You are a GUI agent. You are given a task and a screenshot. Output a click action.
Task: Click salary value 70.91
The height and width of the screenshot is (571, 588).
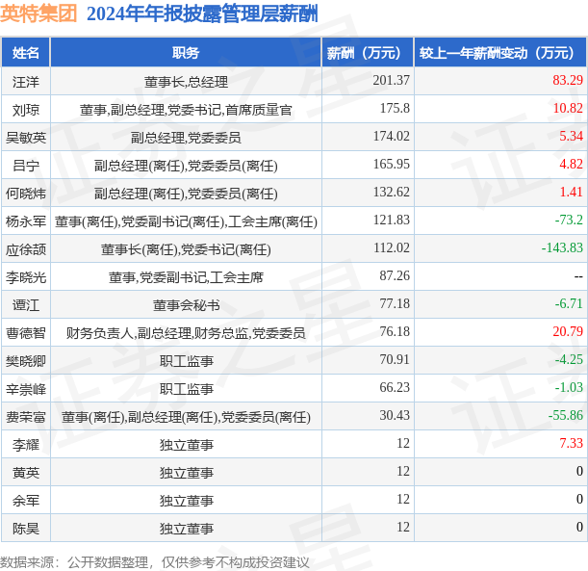pyautogui.click(x=395, y=359)
